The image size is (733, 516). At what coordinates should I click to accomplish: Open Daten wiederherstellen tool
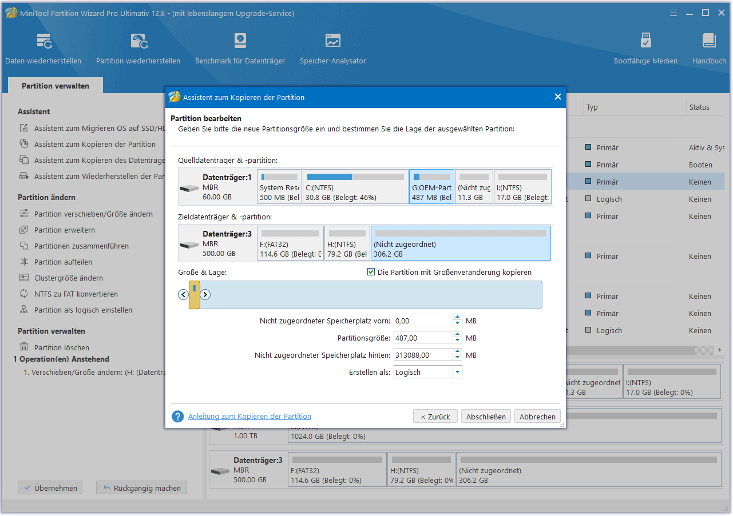[43, 49]
